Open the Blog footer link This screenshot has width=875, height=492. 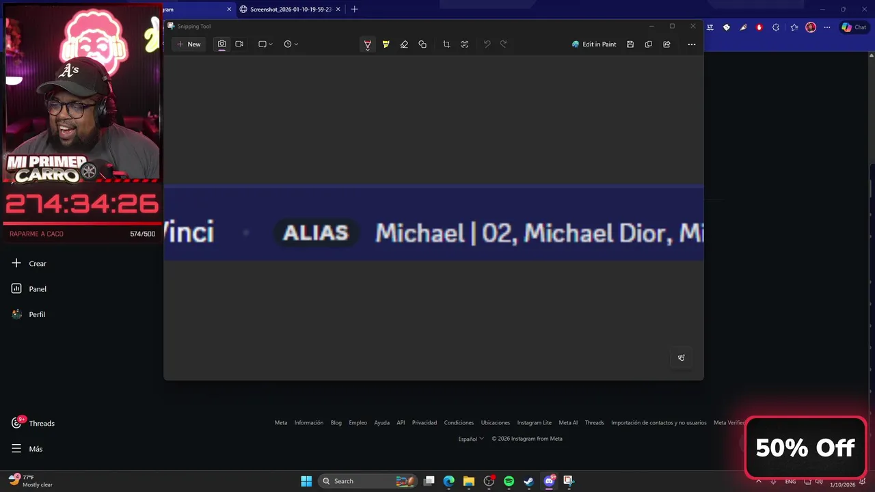pos(336,423)
